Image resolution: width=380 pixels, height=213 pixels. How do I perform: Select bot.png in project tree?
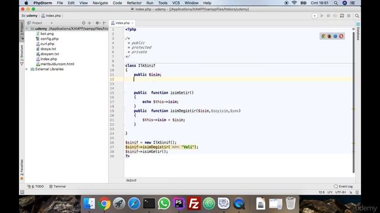tap(47, 34)
